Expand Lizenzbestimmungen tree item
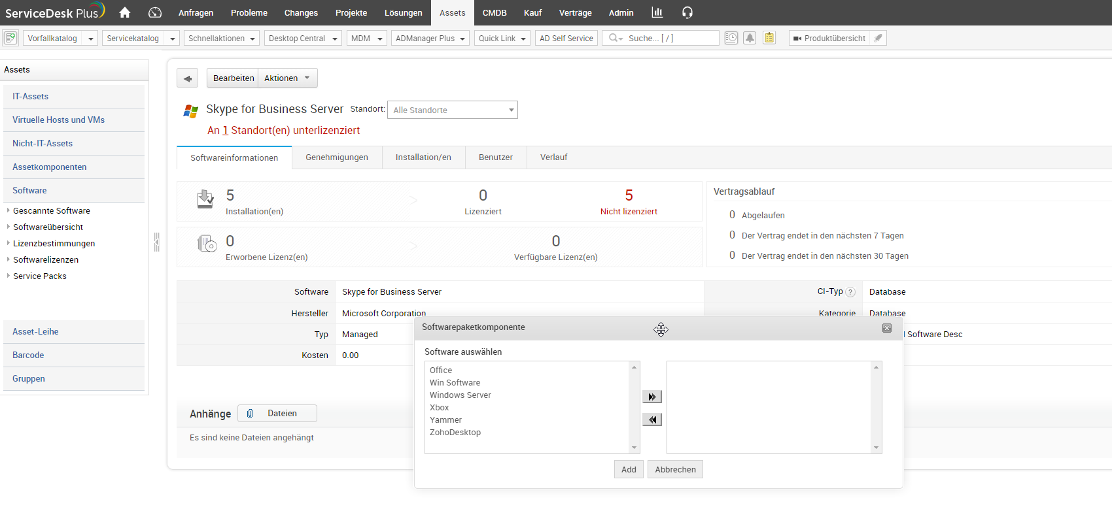The height and width of the screenshot is (526, 1112). tap(9, 243)
